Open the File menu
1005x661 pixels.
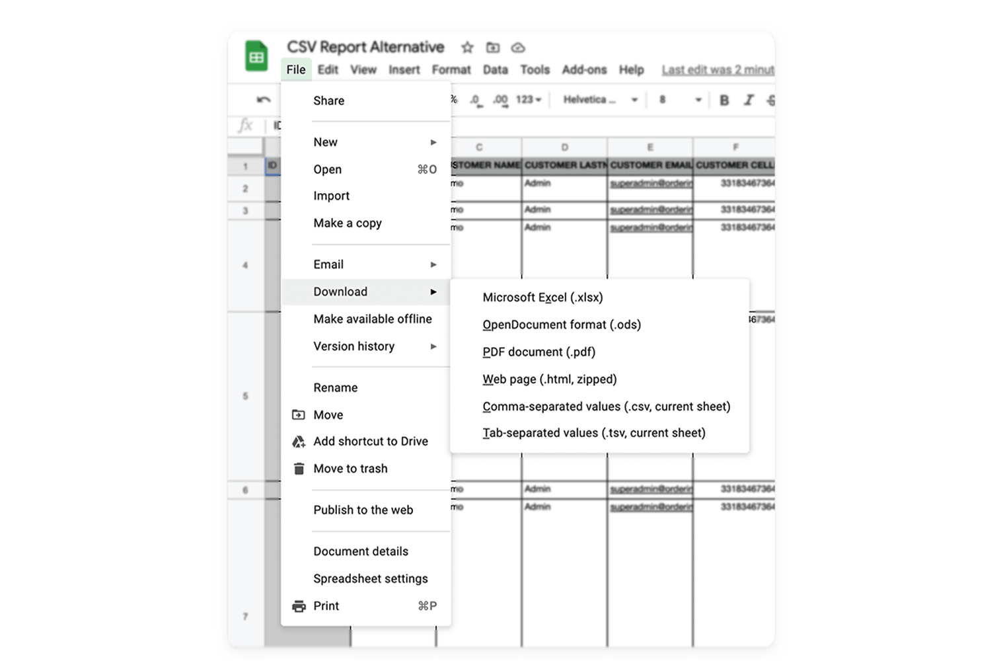[296, 69]
